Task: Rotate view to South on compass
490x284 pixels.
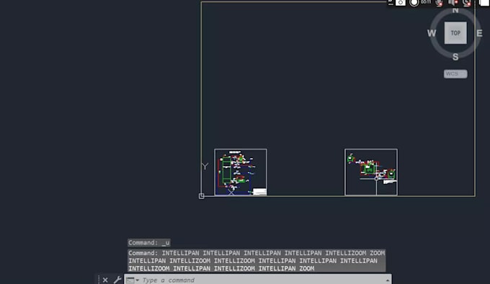Action: [455, 57]
